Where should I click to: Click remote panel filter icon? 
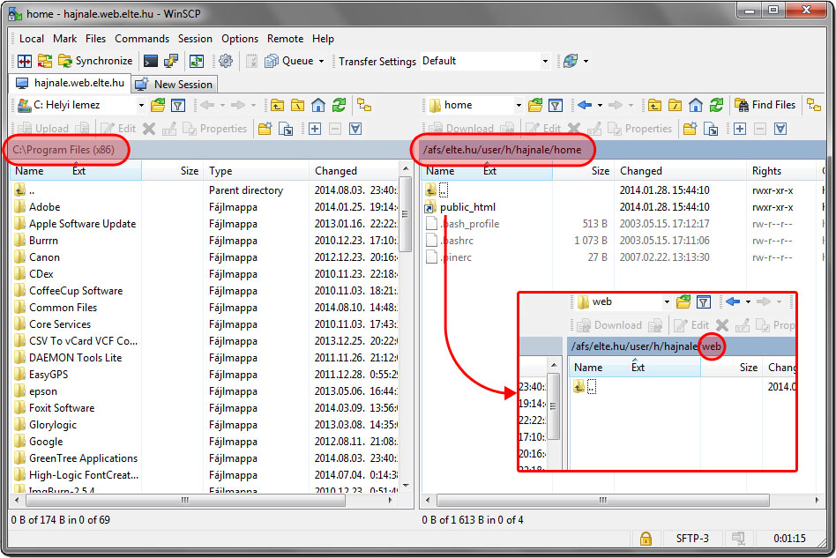click(x=556, y=105)
